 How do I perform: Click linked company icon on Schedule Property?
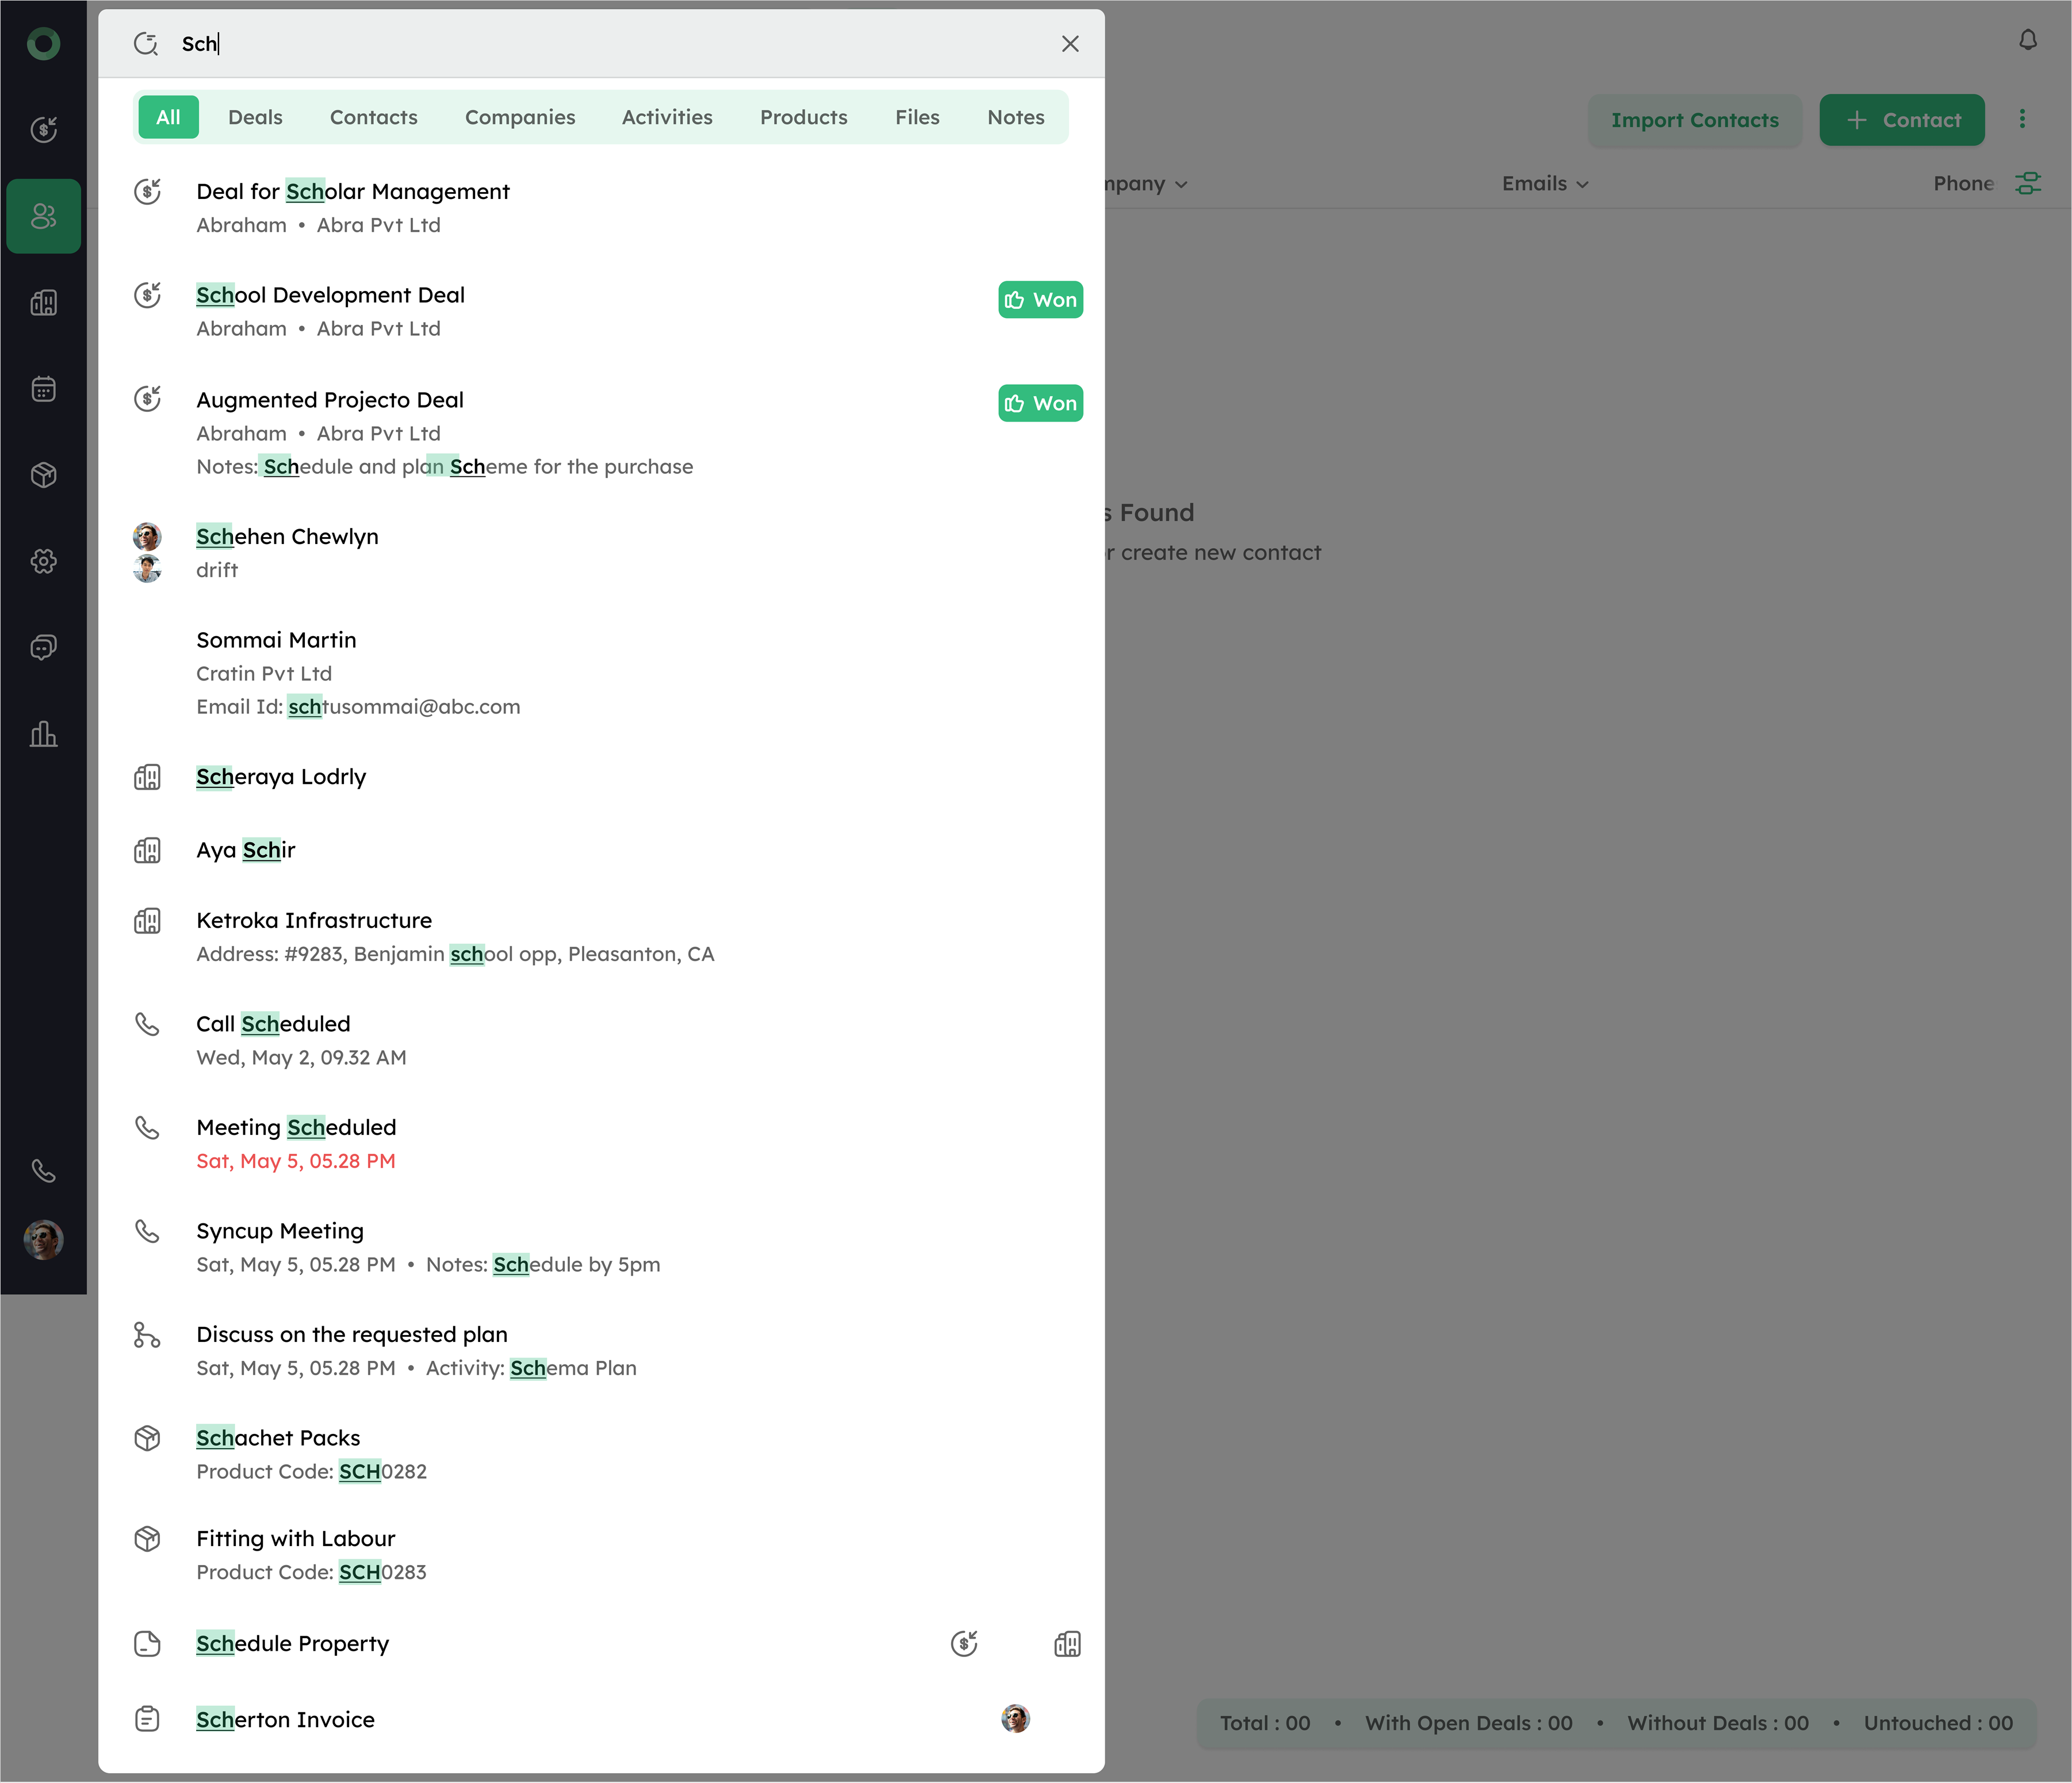(1067, 1643)
